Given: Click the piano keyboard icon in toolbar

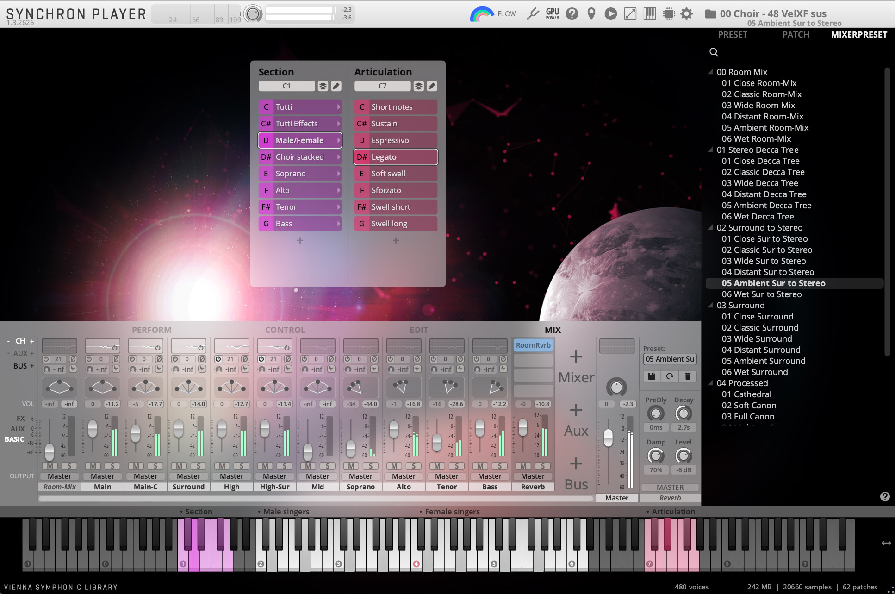Looking at the screenshot, I should click(x=649, y=14).
